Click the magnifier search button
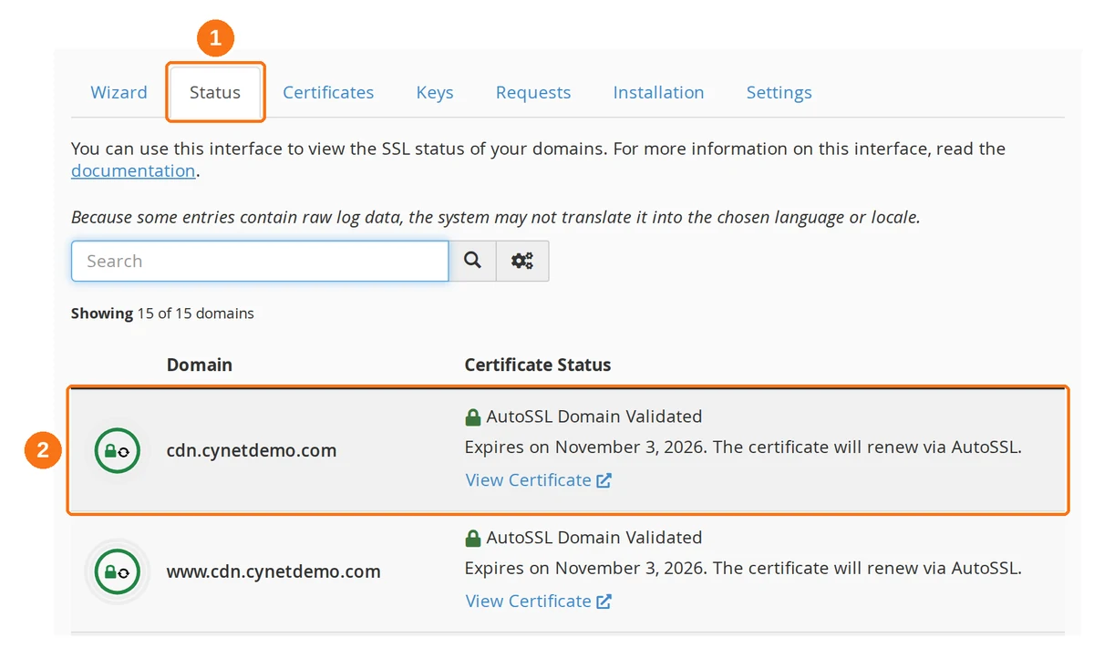1094x648 pixels. [x=472, y=261]
